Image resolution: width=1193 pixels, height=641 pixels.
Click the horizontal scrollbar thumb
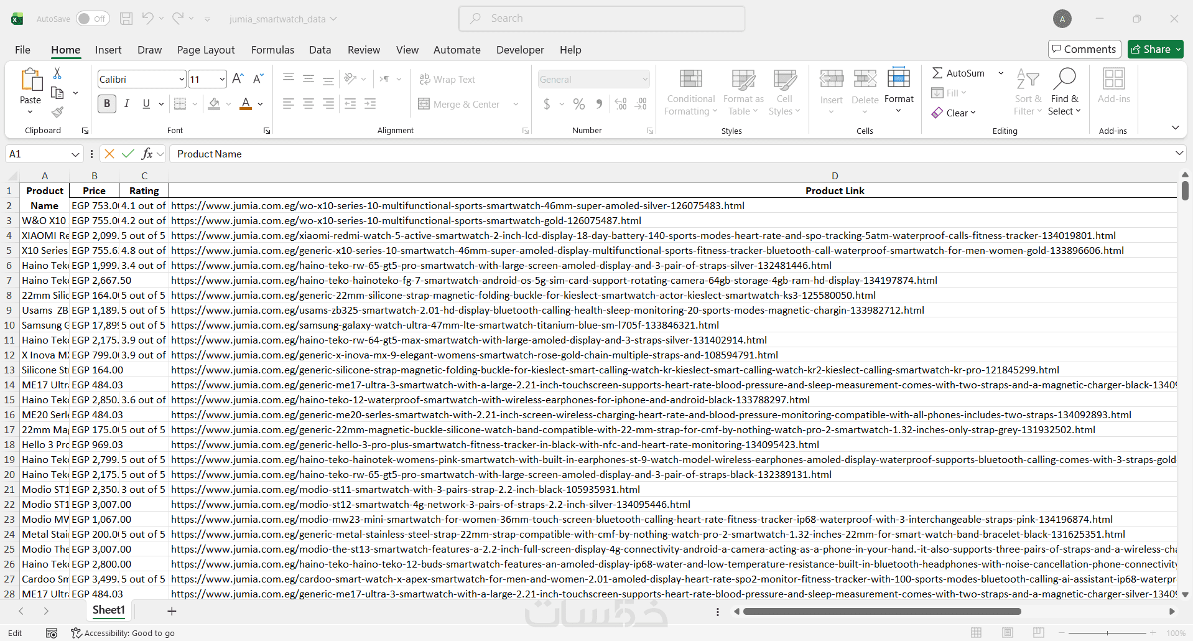[x=883, y=612]
